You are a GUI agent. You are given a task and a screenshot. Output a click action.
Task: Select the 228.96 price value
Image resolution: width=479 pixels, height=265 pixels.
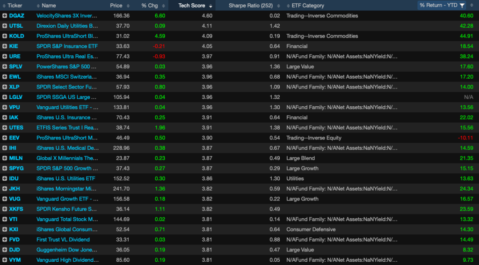pyautogui.click(x=121, y=148)
